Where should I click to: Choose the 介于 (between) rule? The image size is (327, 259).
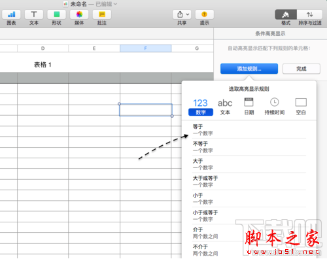click(249, 233)
